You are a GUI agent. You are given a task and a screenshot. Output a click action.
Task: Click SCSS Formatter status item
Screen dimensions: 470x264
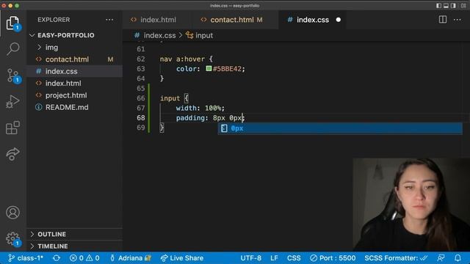396,258
